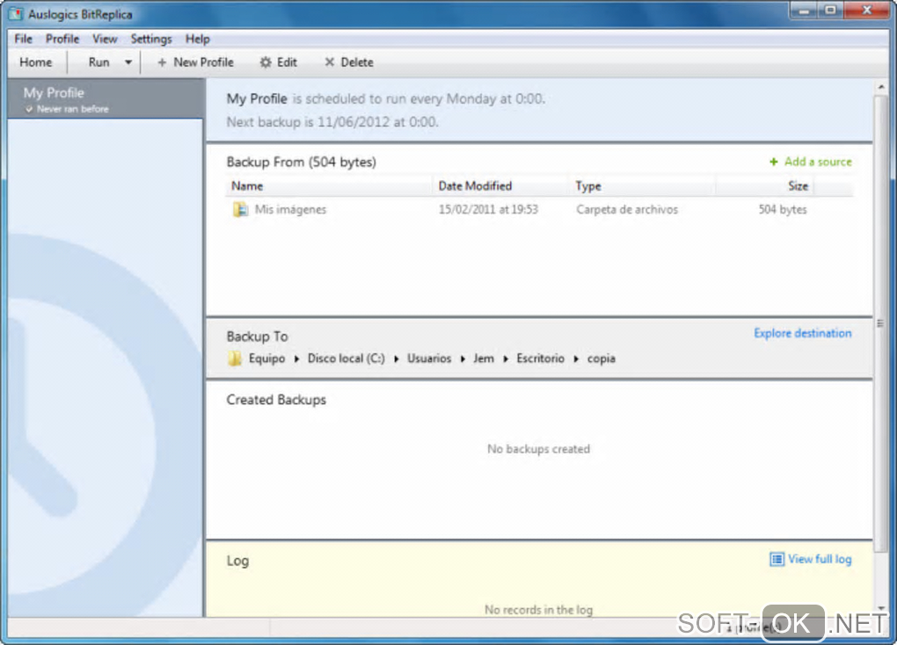Click the Created Backups heading
Image resolution: width=897 pixels, height=645 pixels.
276,400
